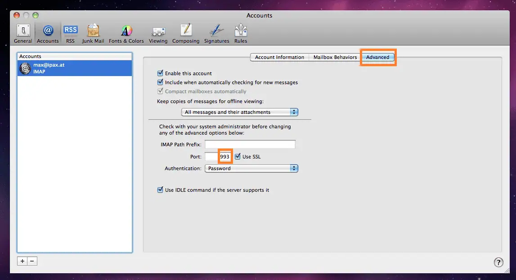Expand the Authentication dropdown
Viewport: 516px width, 280px height.
click(251, 168)
